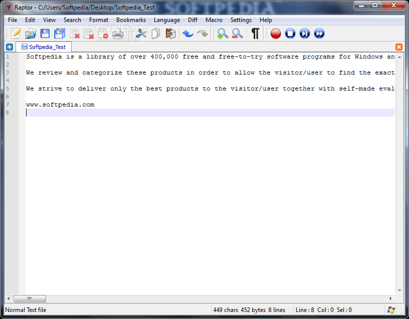This screenshot has width=409, height=319.
Task: Click line number 1 in the margin
Action: point(8,56)
